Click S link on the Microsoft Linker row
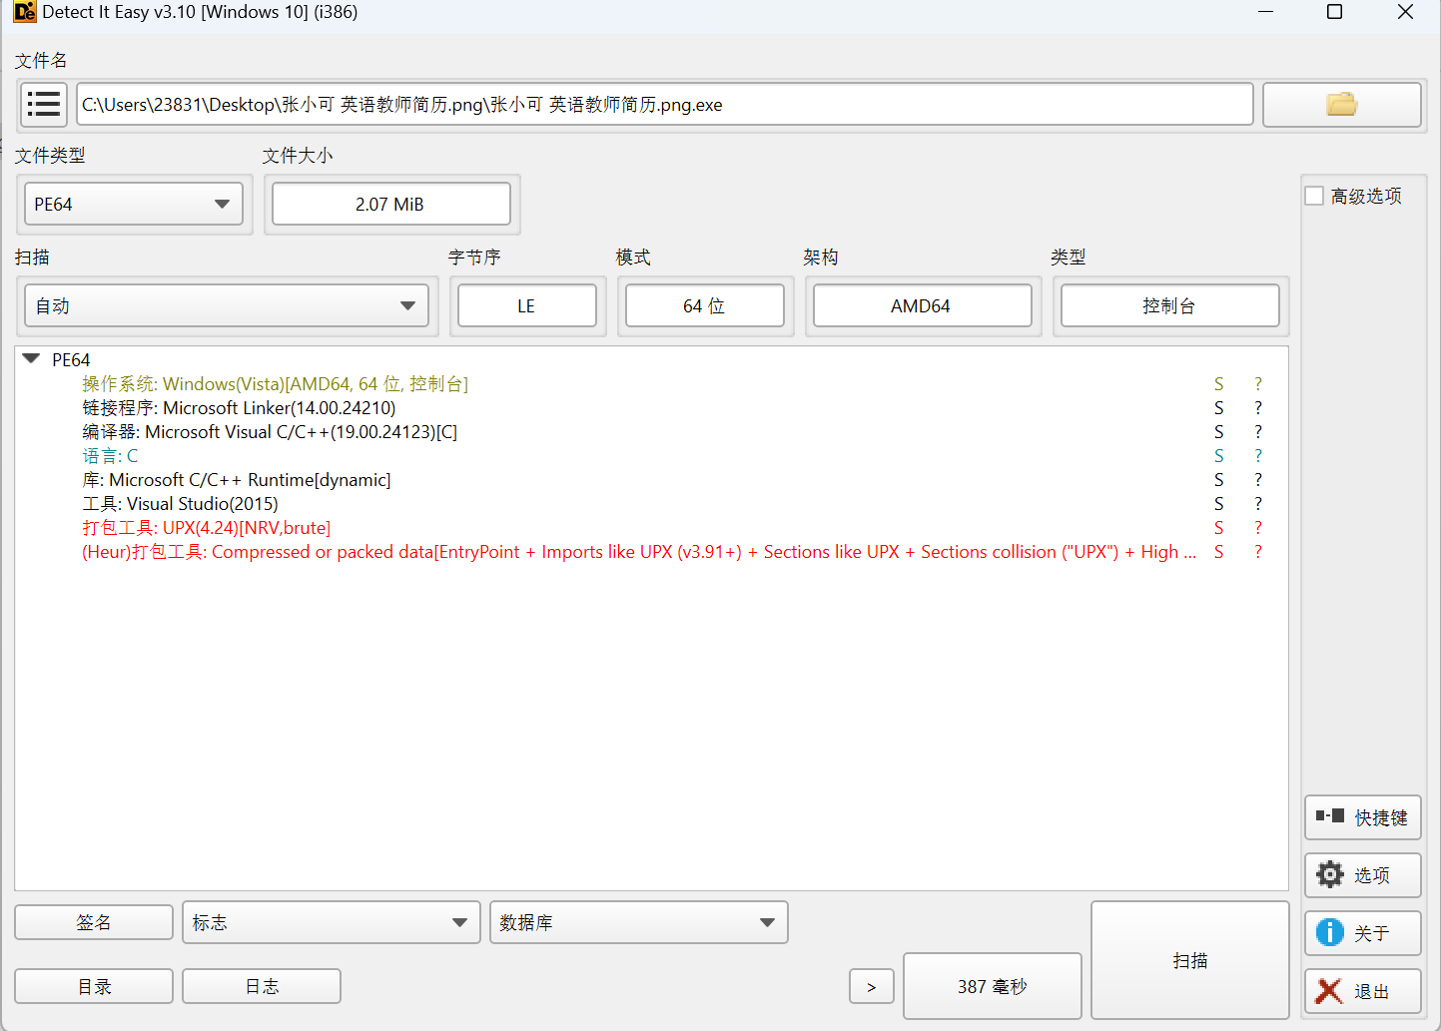Viewport: 1441px width, 1031px height. 1218,408
